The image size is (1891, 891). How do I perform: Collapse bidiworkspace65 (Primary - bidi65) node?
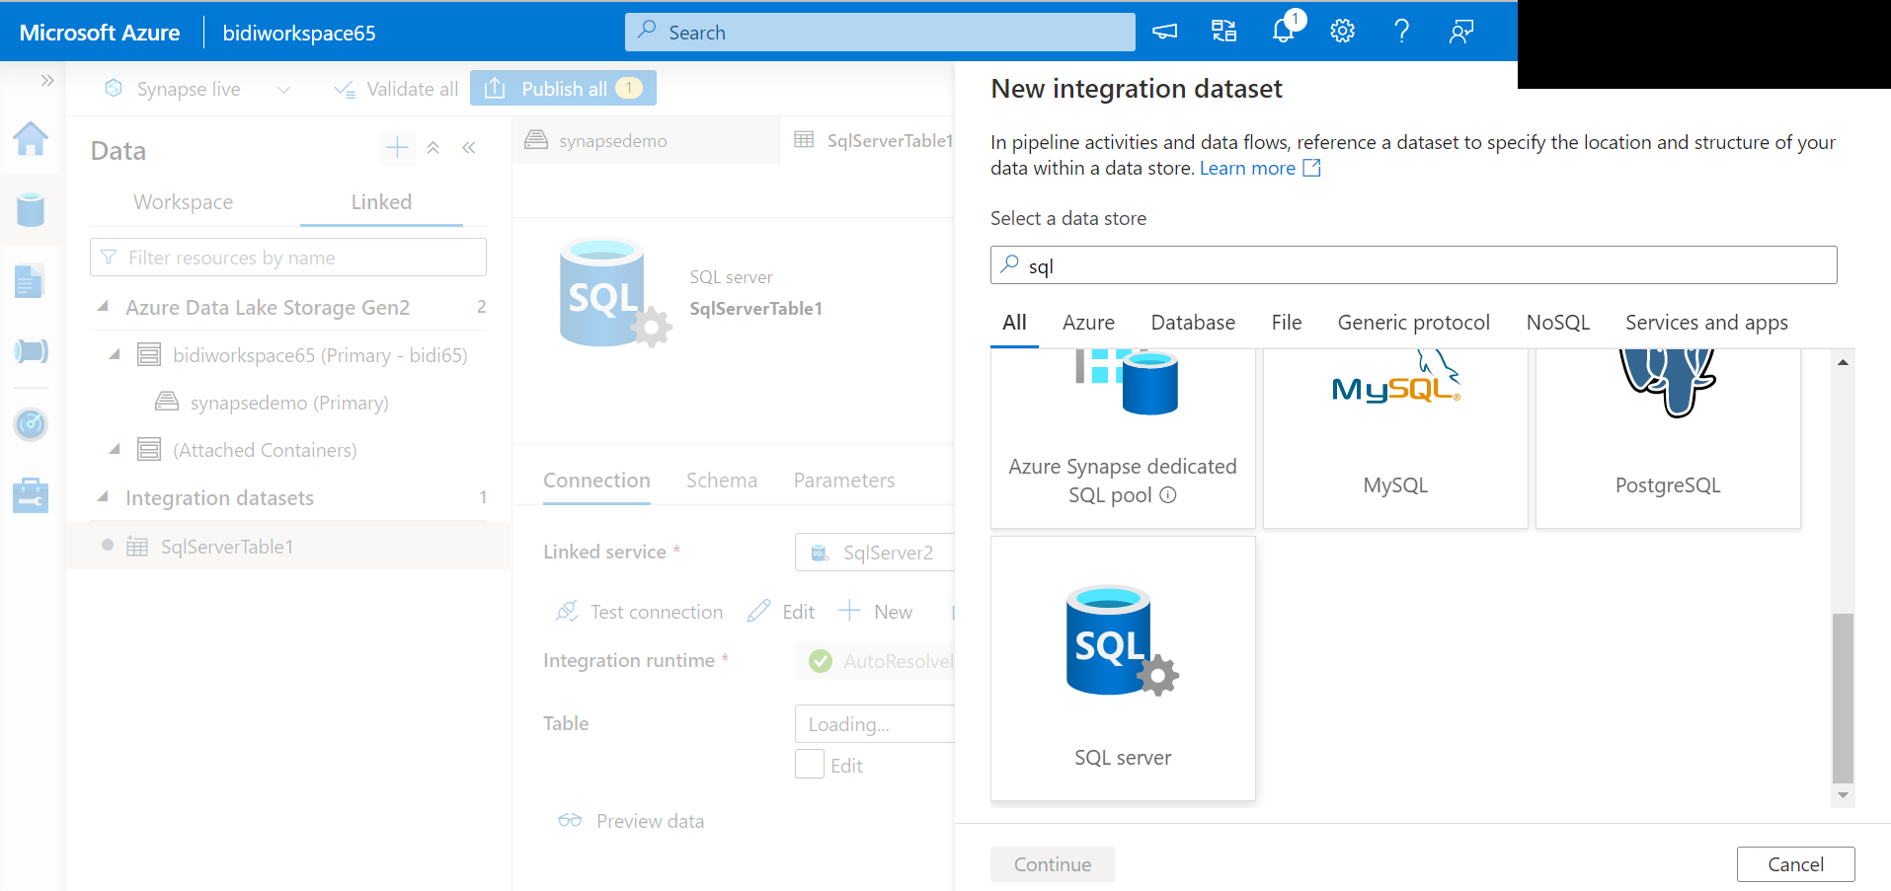pos(115,354)
